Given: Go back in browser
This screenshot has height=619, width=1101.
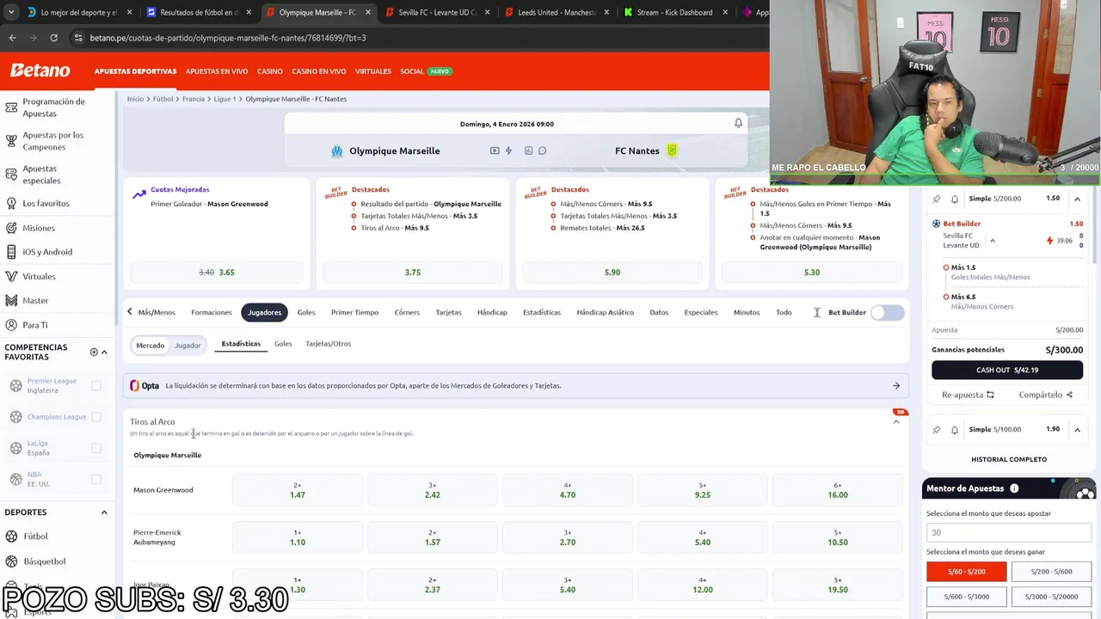Looking at the screenshot, I should (12, 38).
